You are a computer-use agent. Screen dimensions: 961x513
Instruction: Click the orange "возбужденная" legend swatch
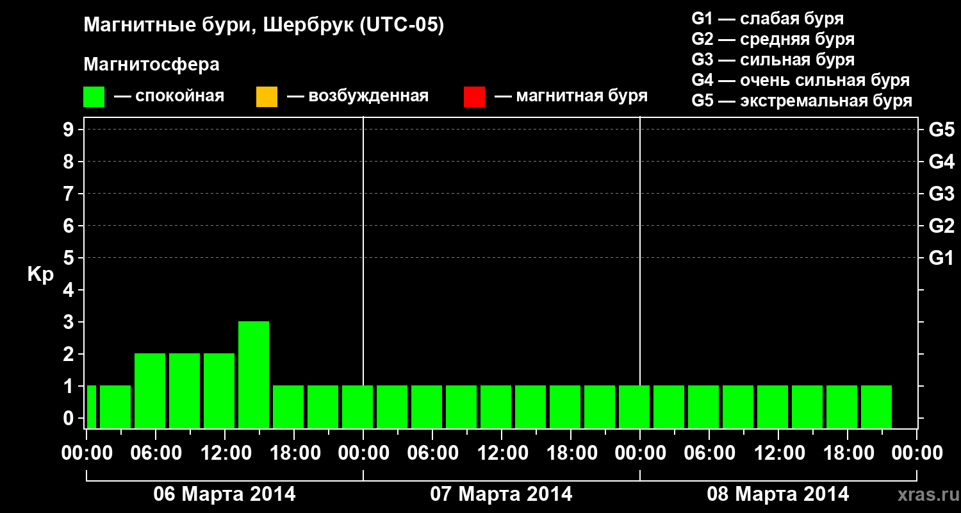click(267, 97)
